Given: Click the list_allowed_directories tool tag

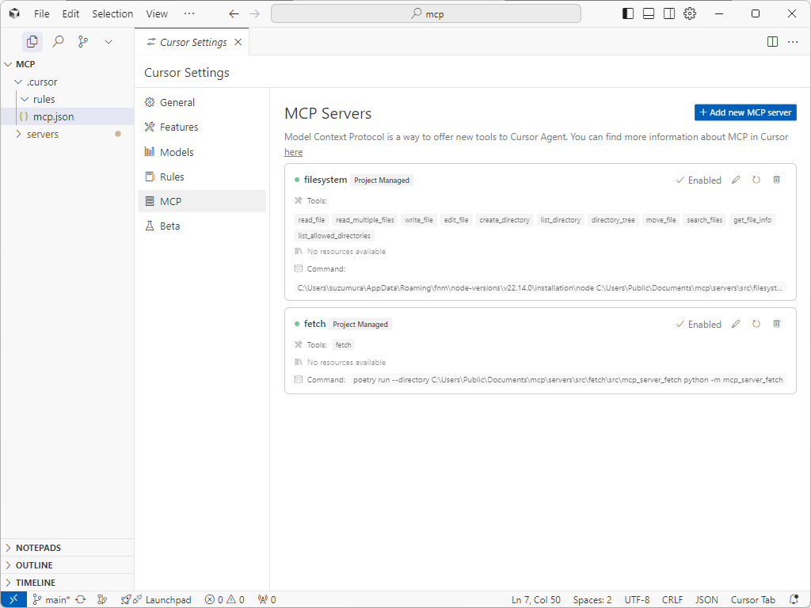Looking at the screenshot, I should (x=334, y=236).
